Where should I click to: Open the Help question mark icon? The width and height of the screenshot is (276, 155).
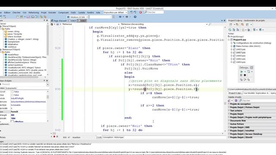(x=135, y=17)
